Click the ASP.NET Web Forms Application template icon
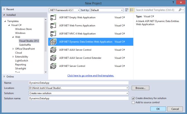This screenshot has width=187, height=114. (53, 25)
